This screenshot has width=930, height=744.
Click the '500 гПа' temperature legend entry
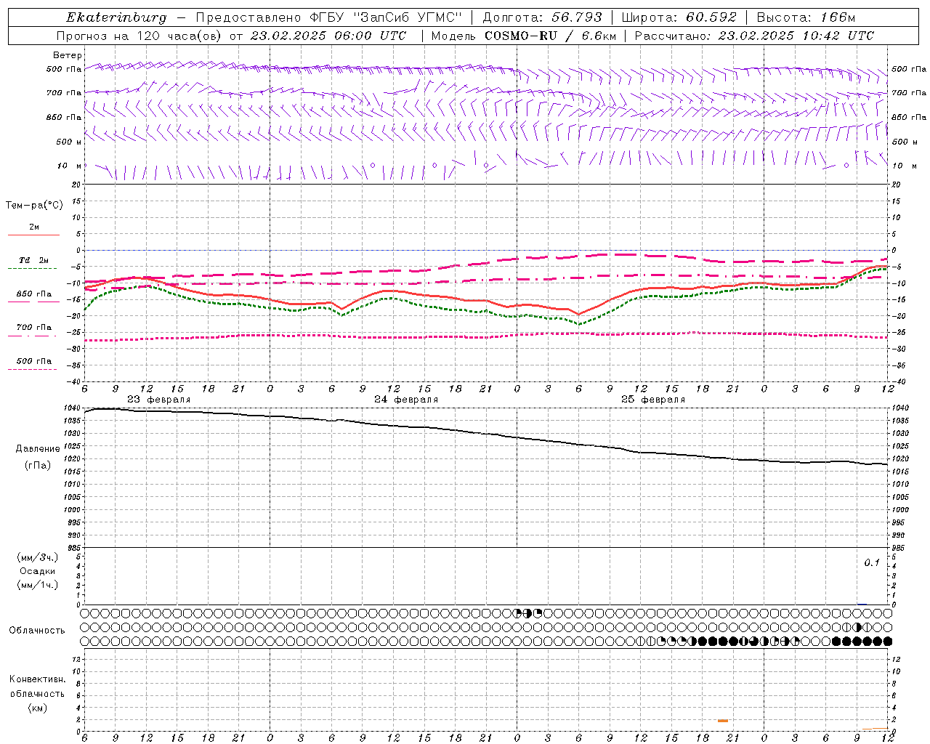click(x=34, y=361)
